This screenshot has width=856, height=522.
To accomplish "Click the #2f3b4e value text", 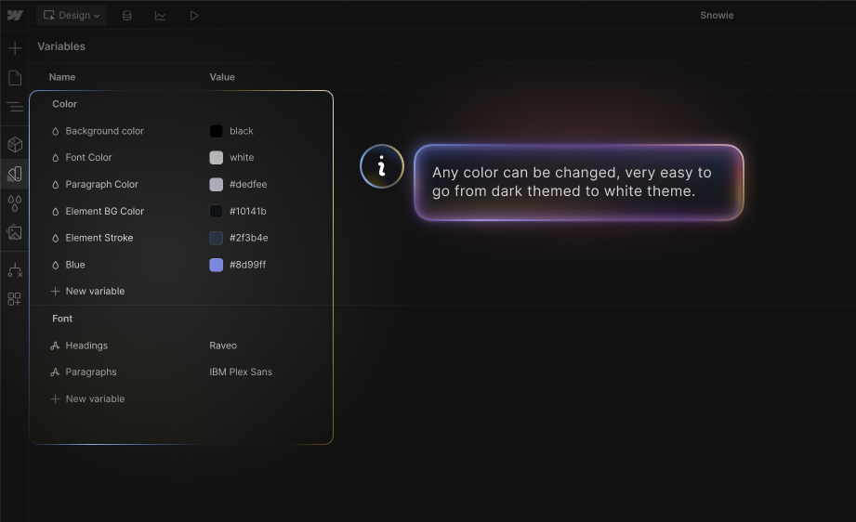I will (249, 238).
